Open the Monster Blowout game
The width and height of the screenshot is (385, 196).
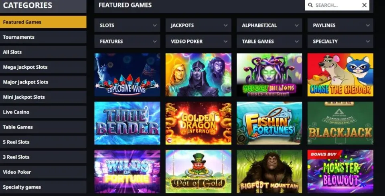tap(340, 172)
